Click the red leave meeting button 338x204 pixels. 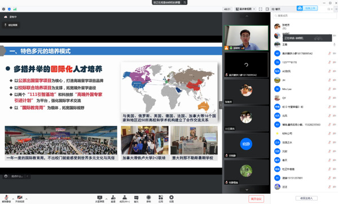click(x=256, y=199)
